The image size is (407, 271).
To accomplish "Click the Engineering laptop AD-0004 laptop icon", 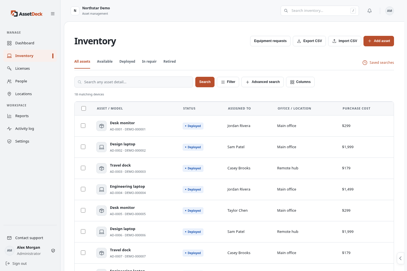I will [x=101, y=189].
